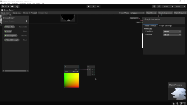Screen dimensions: 187x105
Task: Open the Assets menu
Action: pyautogui.click(x=9, y=3)
